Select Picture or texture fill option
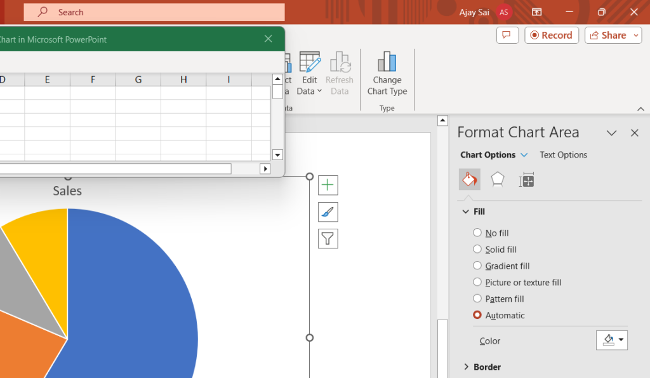The width and height of the screenshot is (650, 378). pos(517,283)
